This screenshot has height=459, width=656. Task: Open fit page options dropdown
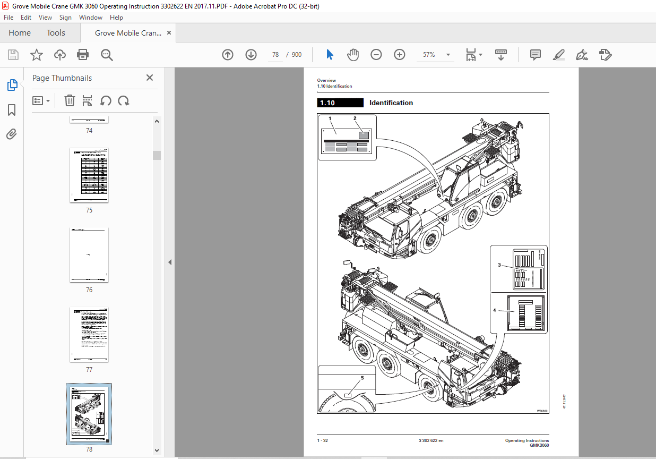[x=473, y=55]
